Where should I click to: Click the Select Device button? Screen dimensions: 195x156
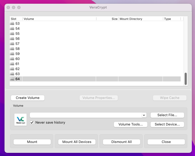(167, 124)
